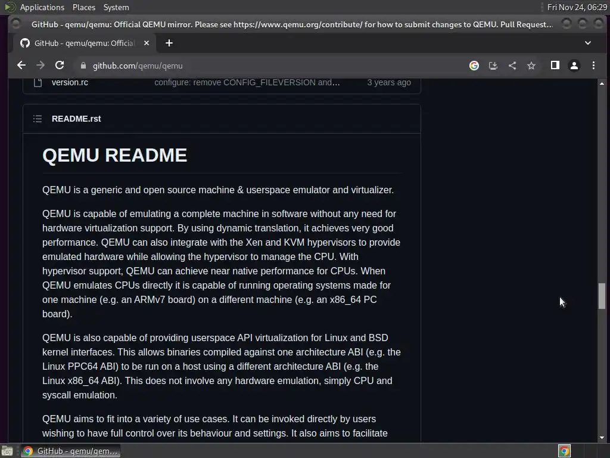The image size is (610, 458).
Task: Click the show desktop icon in taskbar
Action: (7, 451)
